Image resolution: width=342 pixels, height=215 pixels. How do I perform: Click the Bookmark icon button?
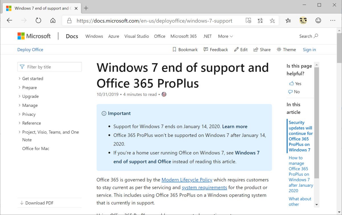tap(185, 50)
